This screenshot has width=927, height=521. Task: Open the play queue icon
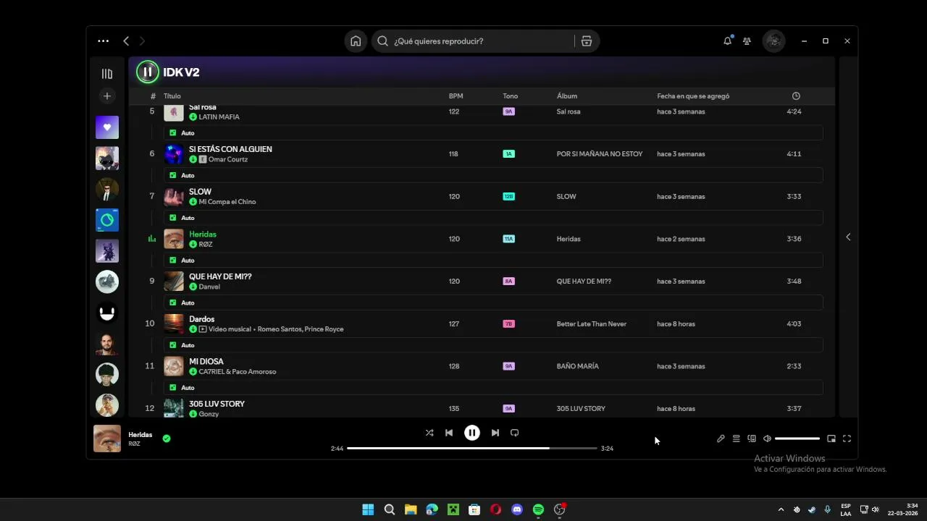[x=736, y=439]
